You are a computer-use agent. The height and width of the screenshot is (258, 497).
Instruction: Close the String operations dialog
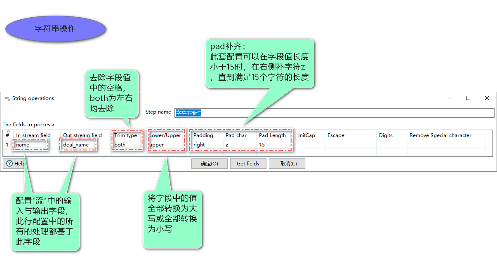(487, 98)
